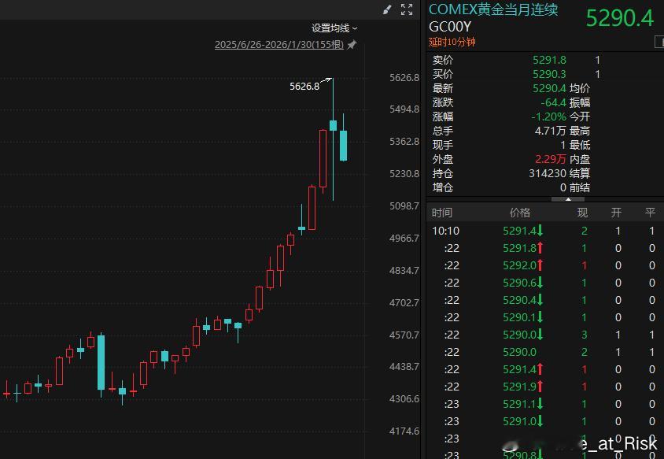Click the COMEX黄金当月连续 contract title
This screenshot has width=664, height=459.
tap(492, 10)
